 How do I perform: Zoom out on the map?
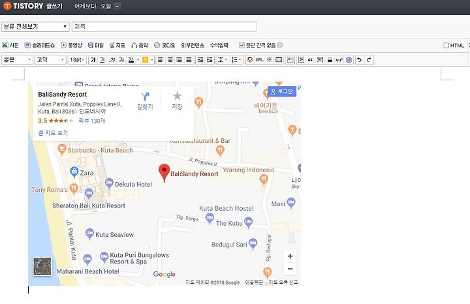tap(290, 269)
